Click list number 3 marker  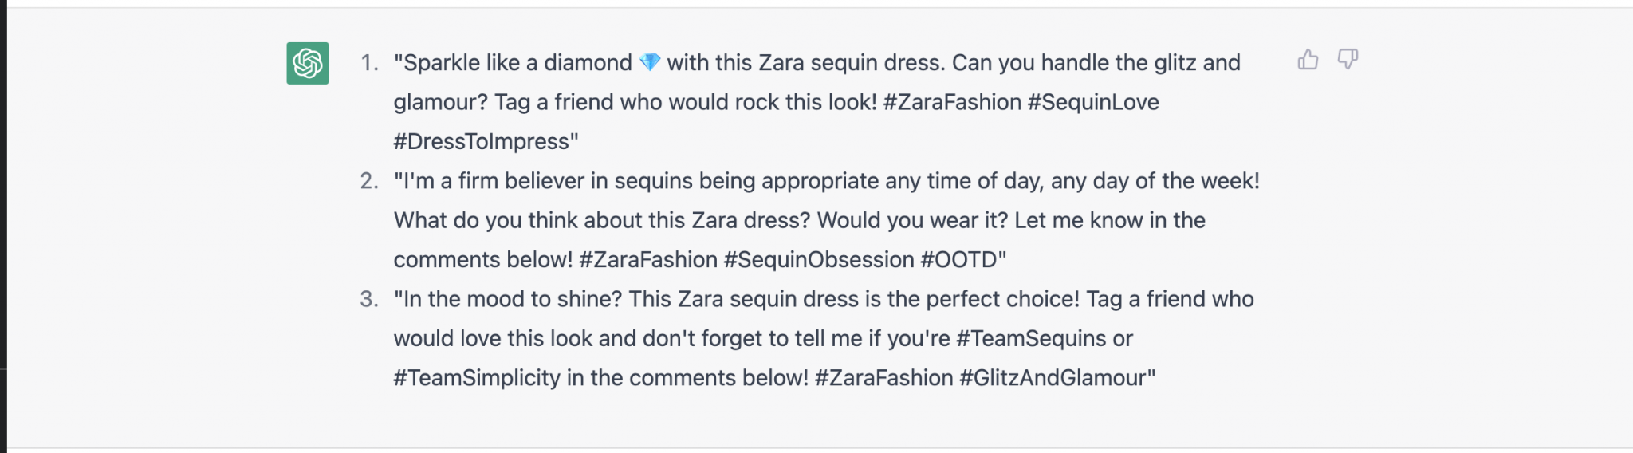[x=368, y=299]
